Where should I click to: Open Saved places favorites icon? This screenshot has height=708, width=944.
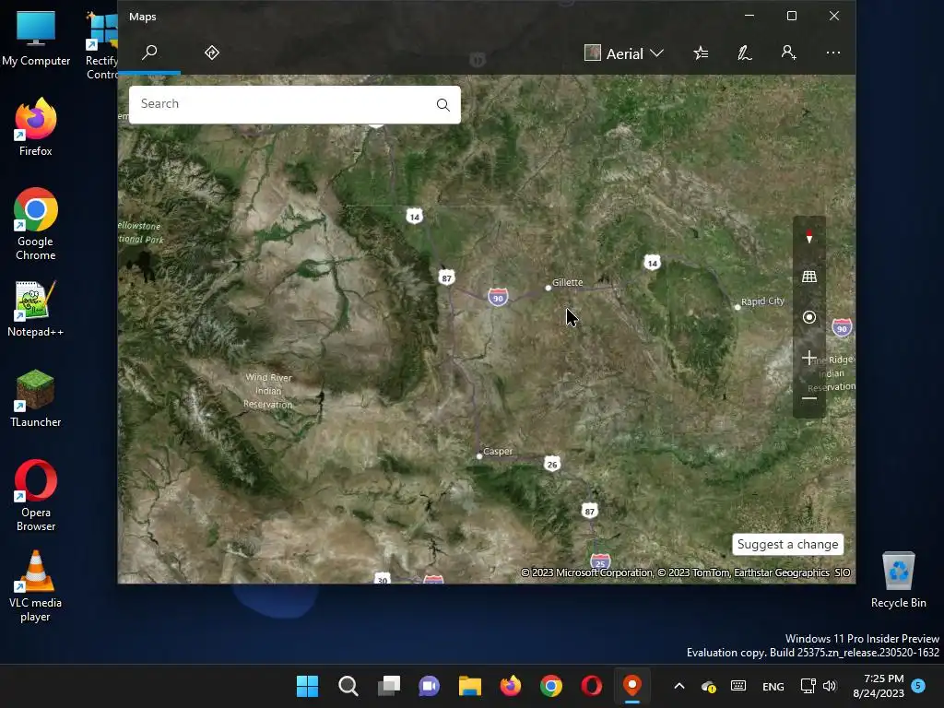pyautogui.click(x=701, y=53)
